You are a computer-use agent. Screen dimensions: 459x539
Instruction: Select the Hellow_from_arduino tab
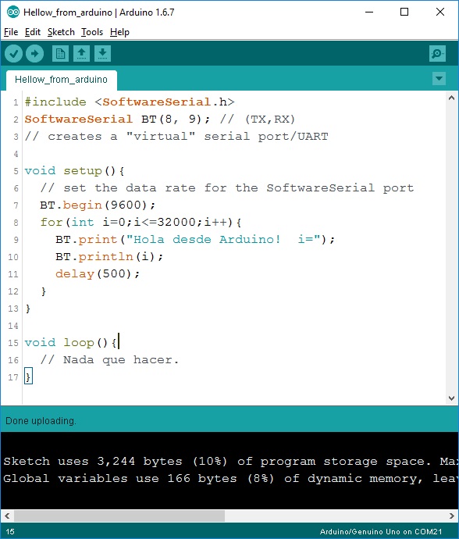(x=61, y=80)
